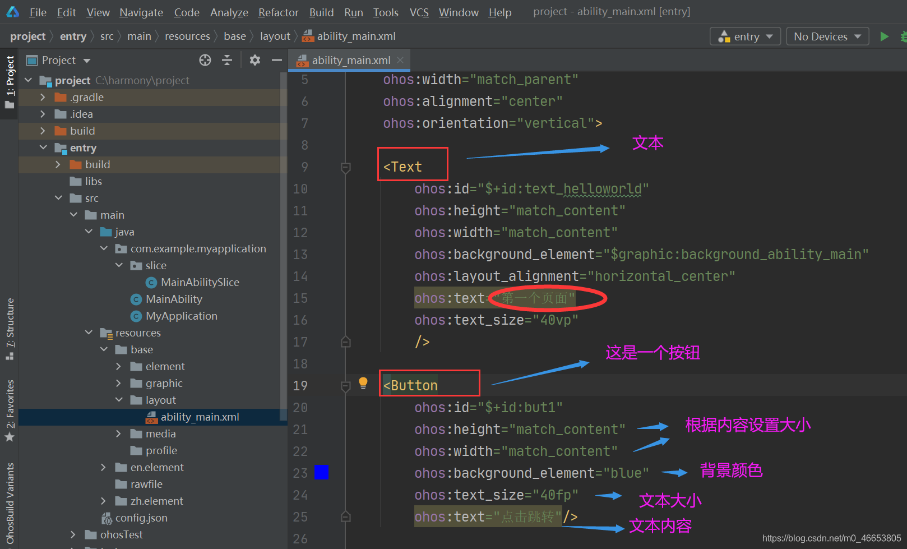
Task: Click the light bulb intention icon
Action: pyautogui.click(x=363, y=383)
